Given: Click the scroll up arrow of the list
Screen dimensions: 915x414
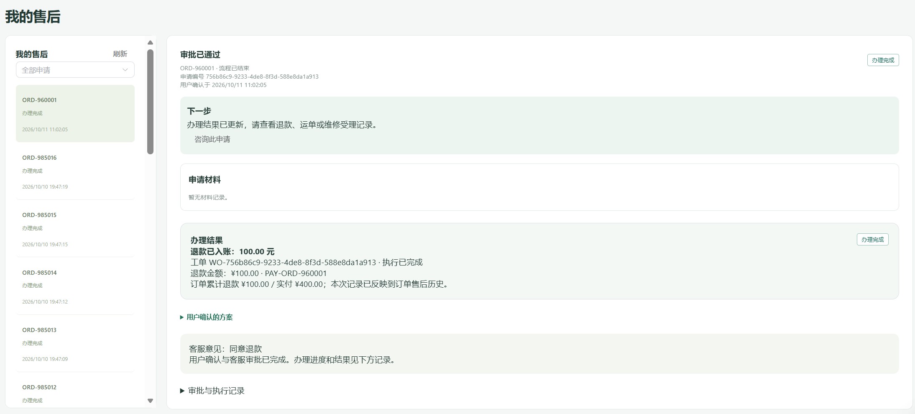Looking at the screenshot, I should [x=151, y=43].
